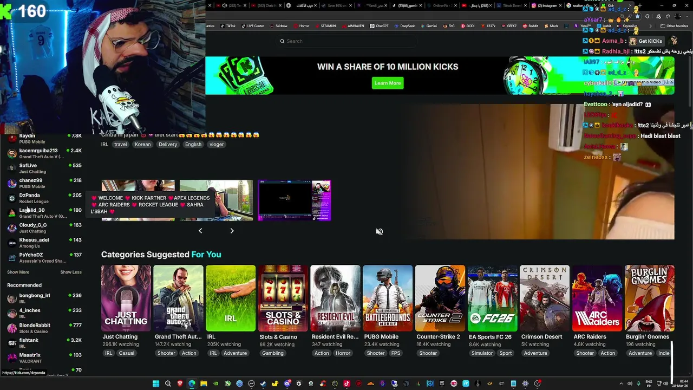This screenshot has width=693, height=390.
Task: Unmute the featured stream preview
Action: coord(379,232)
